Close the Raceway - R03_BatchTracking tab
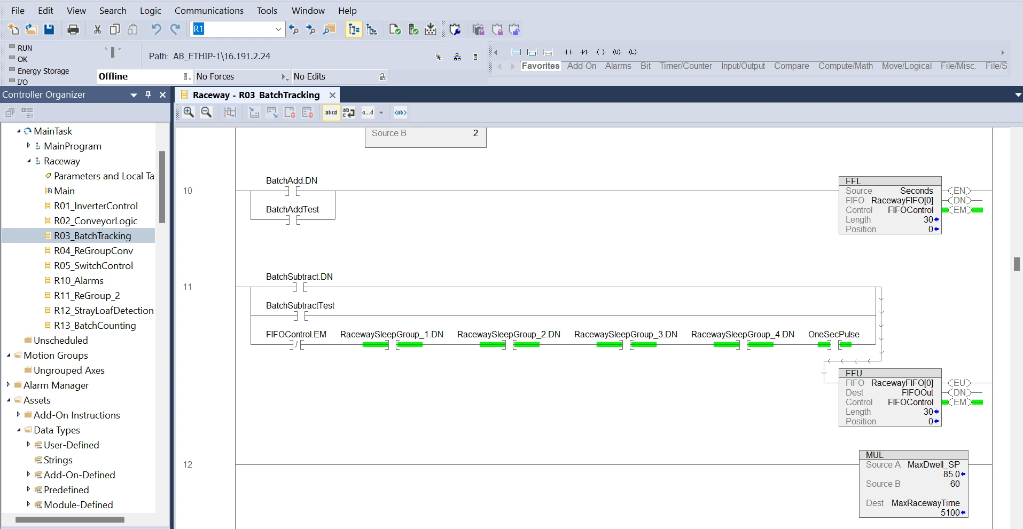The height and width of the screenshot is (529, 1023). pyautogui.click(x=332, y=95)
